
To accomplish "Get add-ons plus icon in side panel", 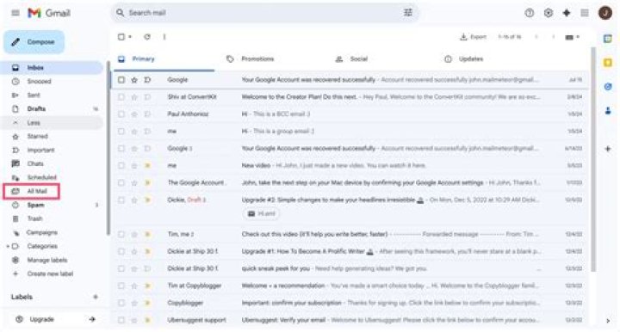I will (x=608, y=149).
